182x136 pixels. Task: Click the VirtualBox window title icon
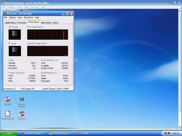pyautogui.click(x=3, y=3)
